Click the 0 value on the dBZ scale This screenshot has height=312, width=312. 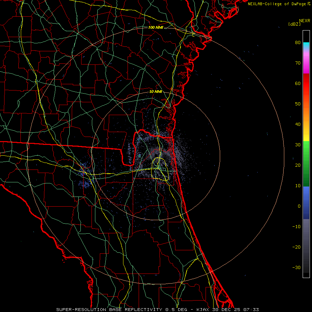point(299,206)
